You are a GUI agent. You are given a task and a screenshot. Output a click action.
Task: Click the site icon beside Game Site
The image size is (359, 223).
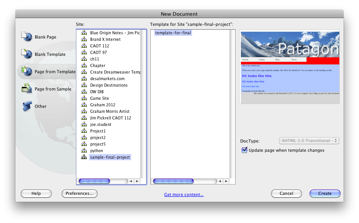tap(84, 98)
